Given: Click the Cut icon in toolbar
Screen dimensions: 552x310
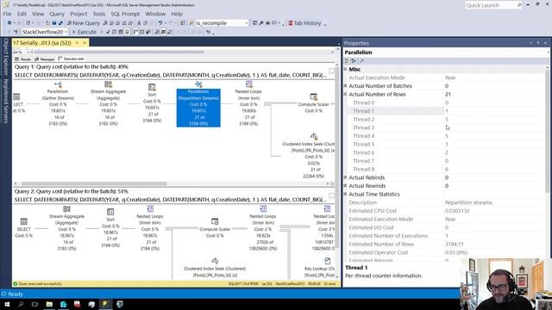Looking at the screenshot, I should pos(139,23).
